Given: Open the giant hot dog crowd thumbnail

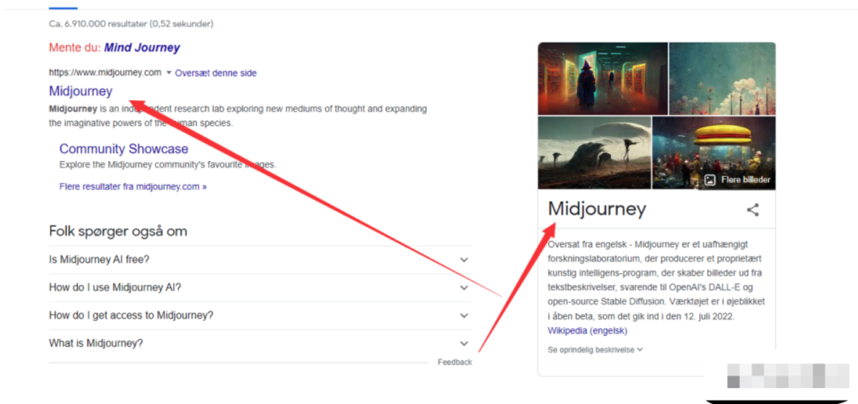Looking at the screenshot, I should (714, 152).
